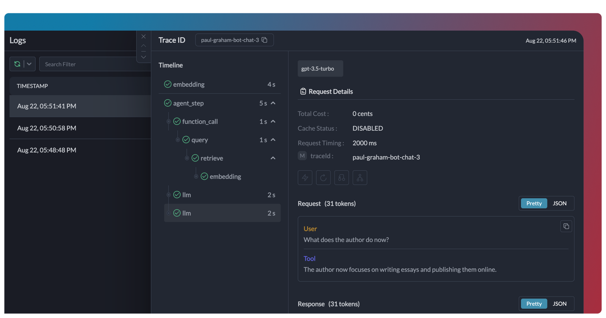
Task: Click the Request Details clipboard icon
Action: click(302, 91)
